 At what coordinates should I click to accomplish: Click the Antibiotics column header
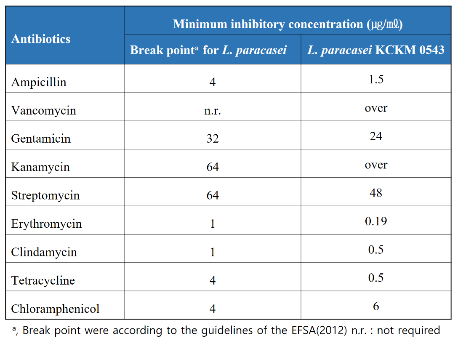coord(41,39)
